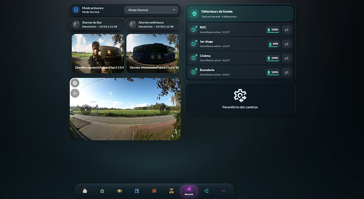Click the Buanderie 100% battery badge
Viewport: 364px width, 199px height.
click(x=273, y=72)
